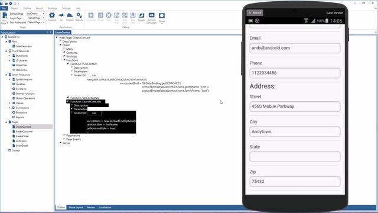
Task: Click the empty State field
Action: [295, 157]
